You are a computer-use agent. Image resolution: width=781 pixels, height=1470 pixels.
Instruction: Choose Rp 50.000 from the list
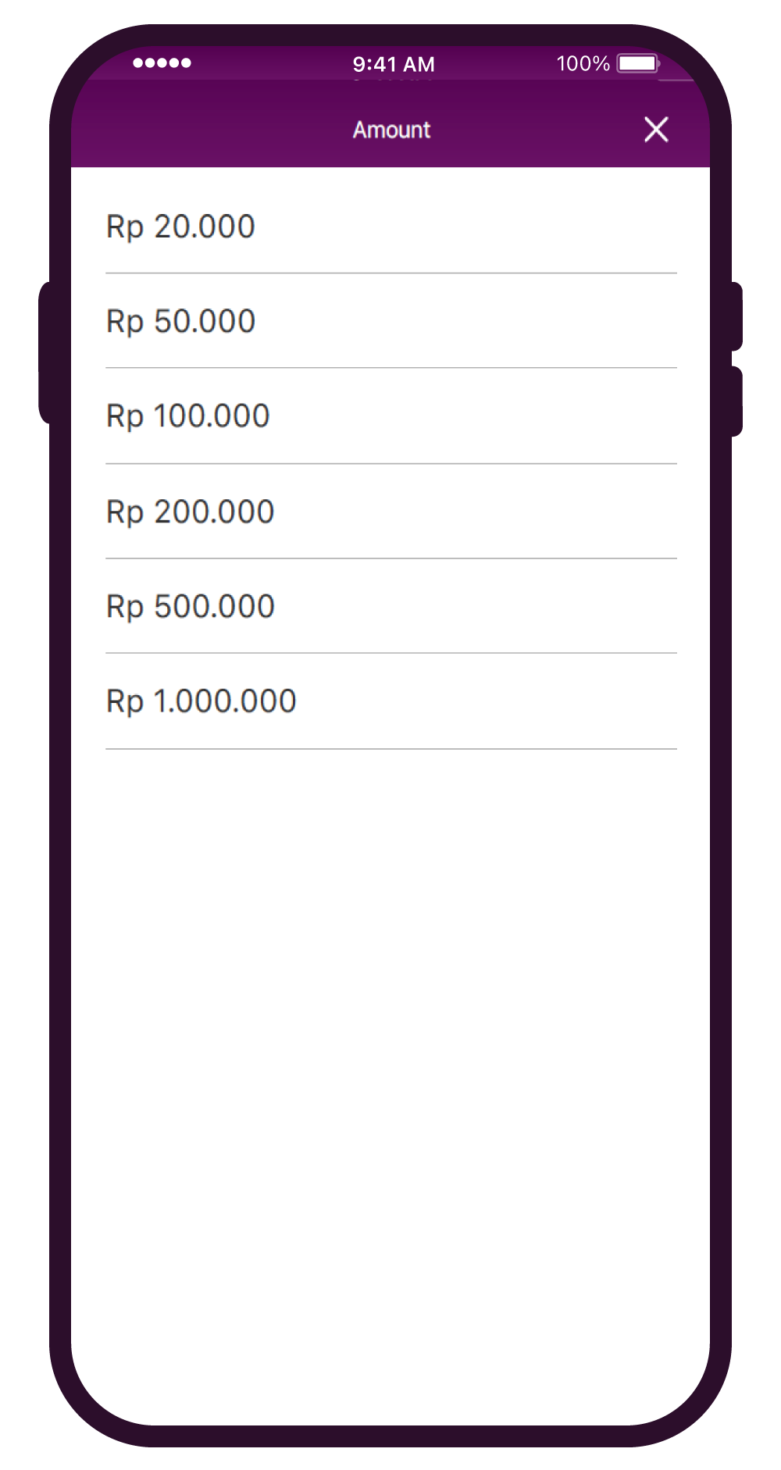point(180,321)
